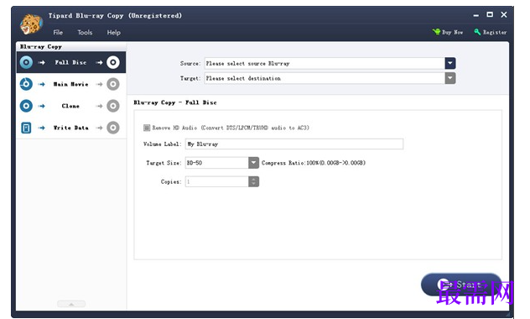
Task: Click the Start button
Action: [x=461, y=285]
